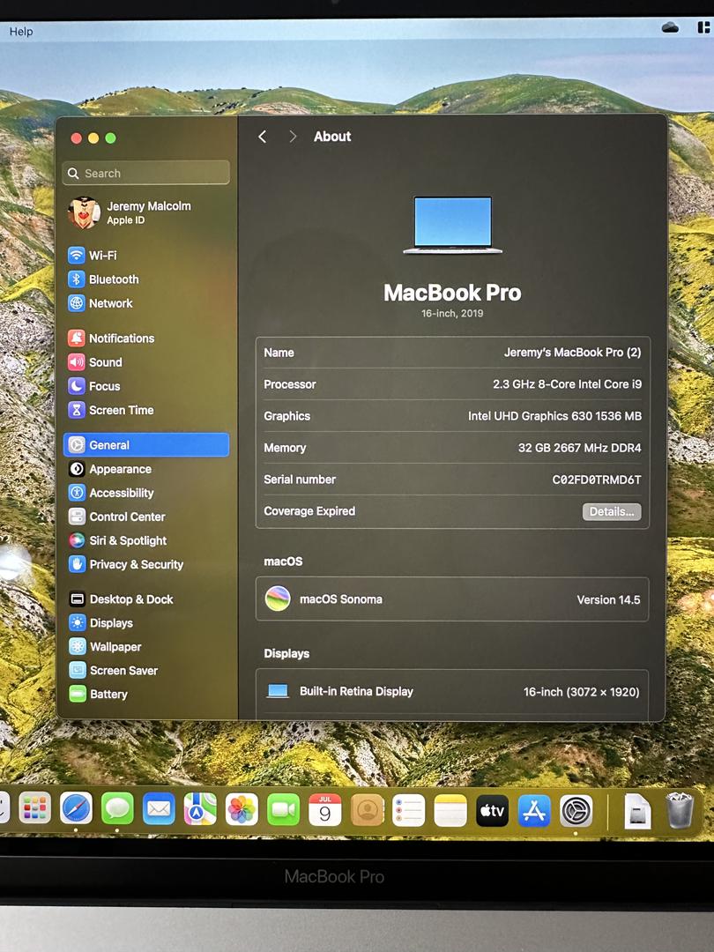Viewport: 714px width, 952px height.
Task: Open System Settings from the Dock
Action: 576,811
